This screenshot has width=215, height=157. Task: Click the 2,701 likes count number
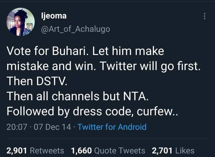162,151
